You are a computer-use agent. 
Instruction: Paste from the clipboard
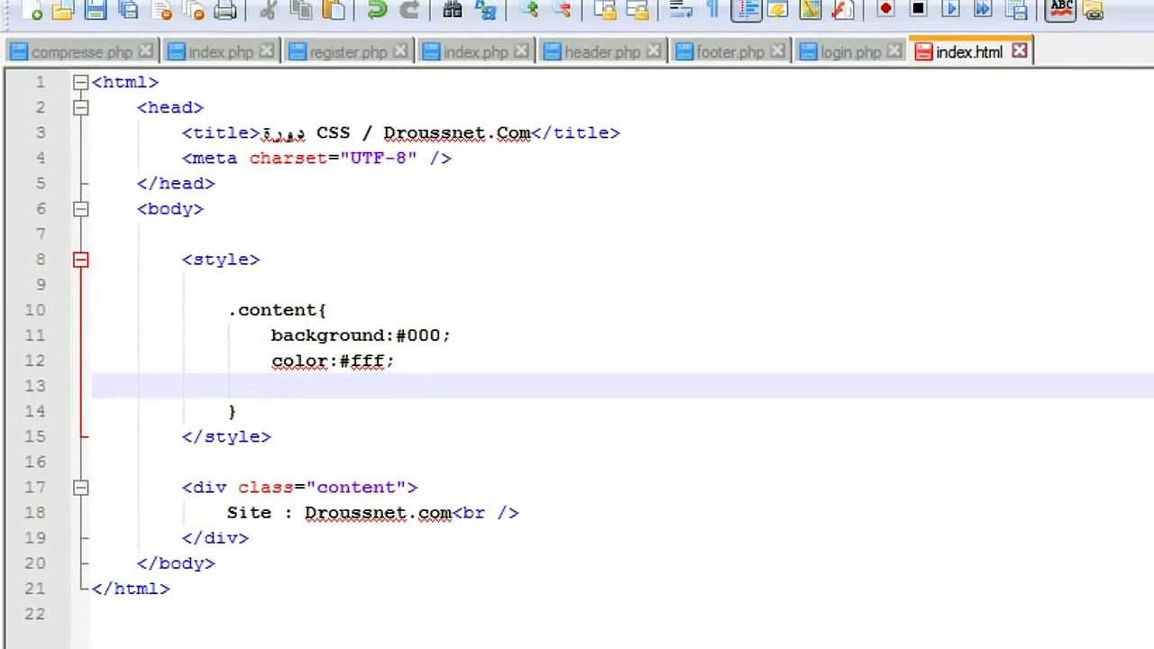click(334, 10)
